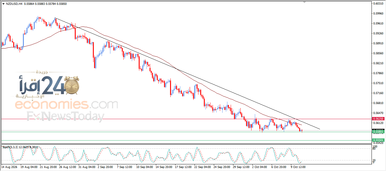The image size is (386, 171).
Task: Click the stochastic scale value 80
Action: (375, 149)
